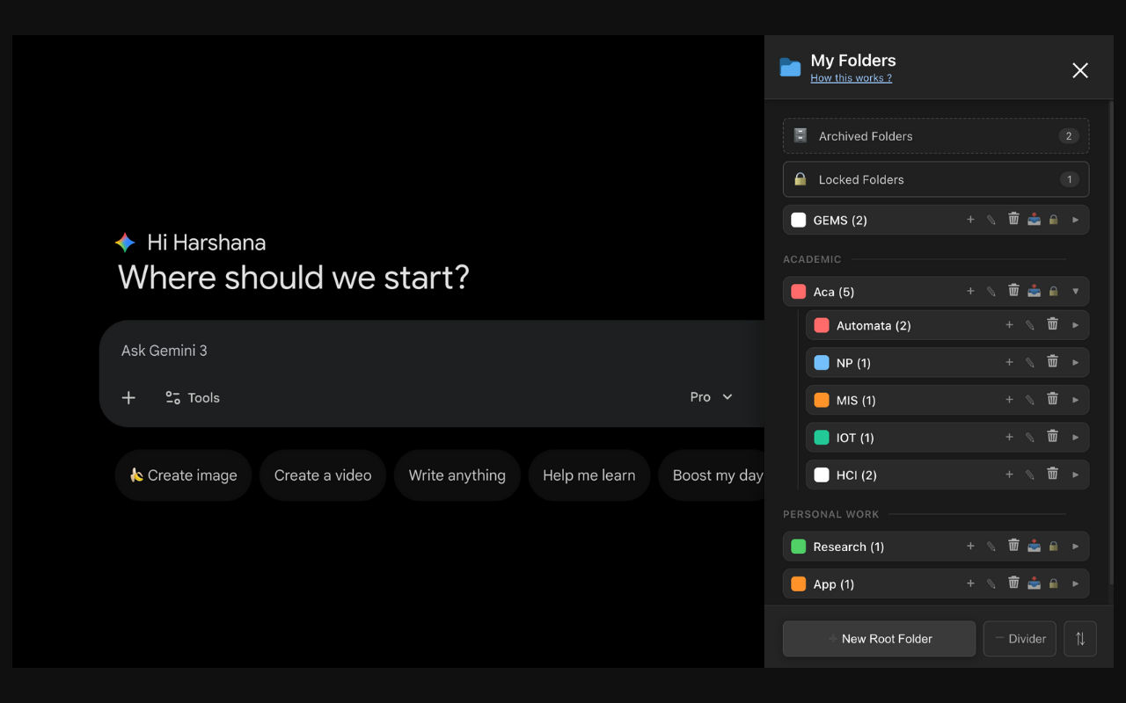Add a subfolder to the IOT folder
The image size is (1126, 703).
(x=1009, y=437)
